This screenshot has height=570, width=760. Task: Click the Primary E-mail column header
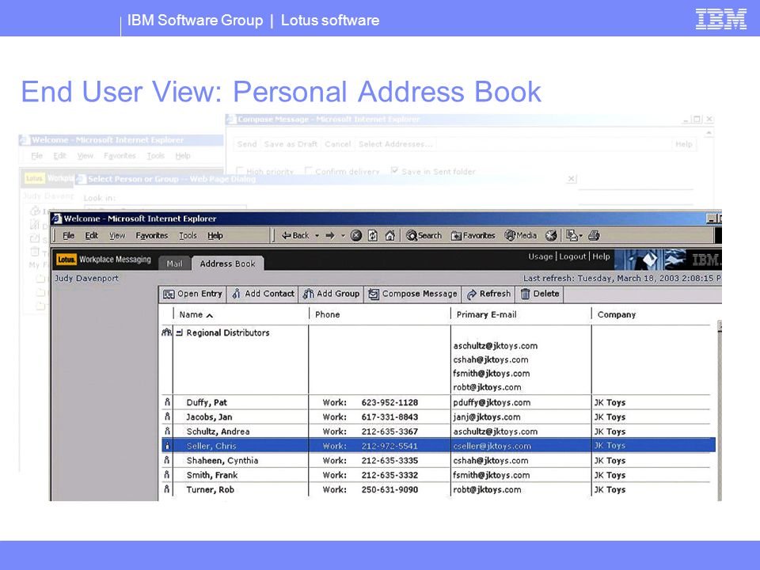(486, 314)
